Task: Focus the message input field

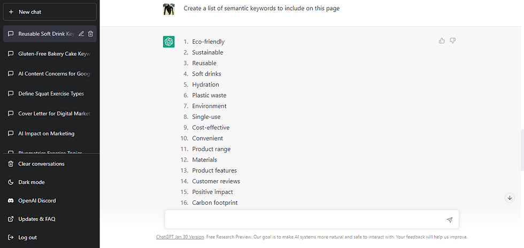Action: pos(305,220)
